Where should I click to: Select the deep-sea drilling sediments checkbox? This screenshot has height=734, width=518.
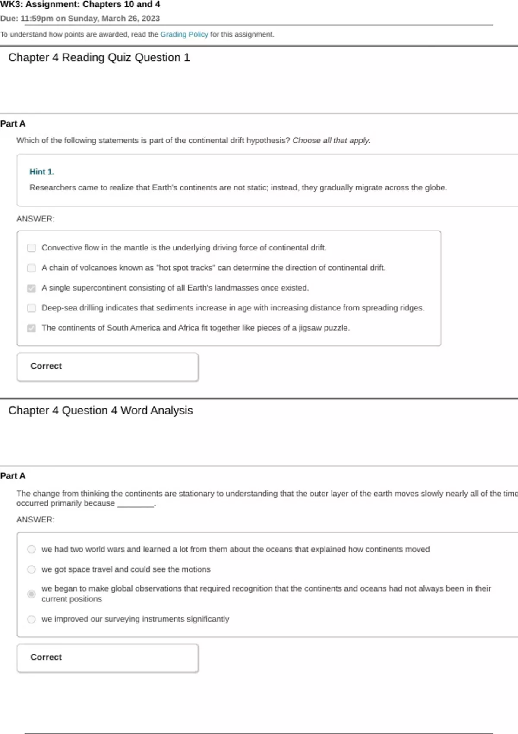point(32,308)
